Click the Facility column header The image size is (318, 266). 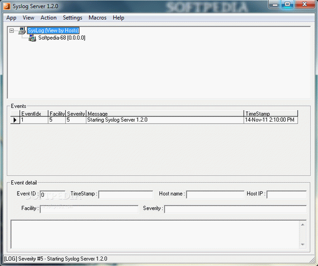click(x=57, y=114)
